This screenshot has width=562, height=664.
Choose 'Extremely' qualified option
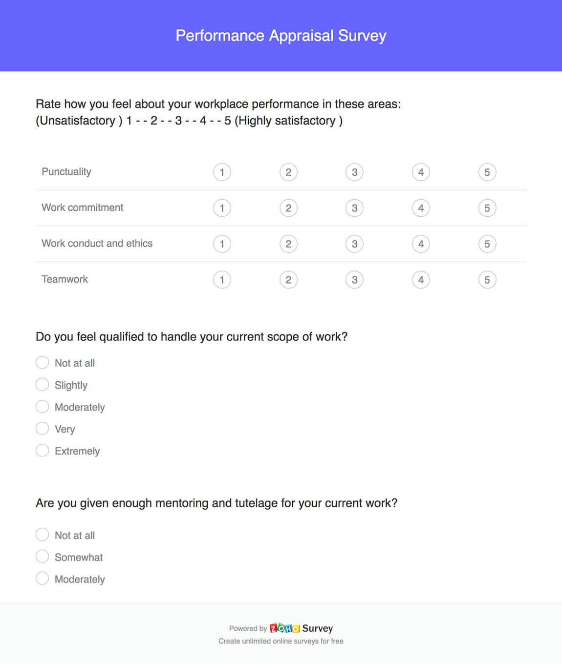point(43,451)
